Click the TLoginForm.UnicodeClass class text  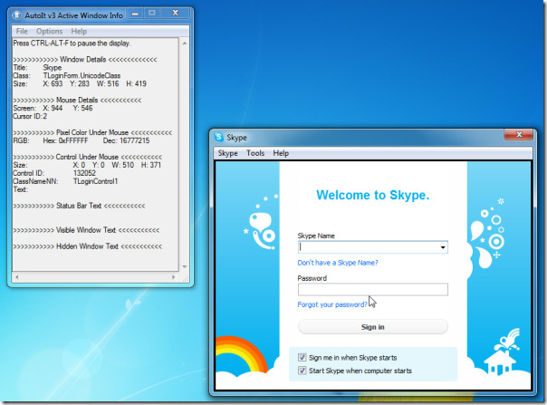click(82, 76)
